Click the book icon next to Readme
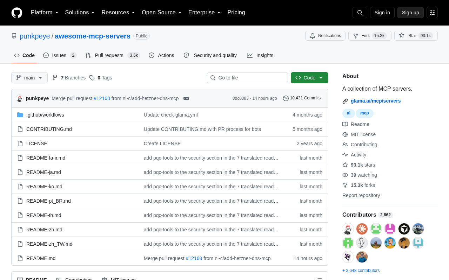 pos(345,124)
